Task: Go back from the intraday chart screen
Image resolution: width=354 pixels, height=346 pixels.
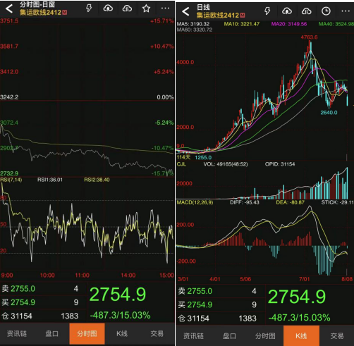Action: point(9,8)
